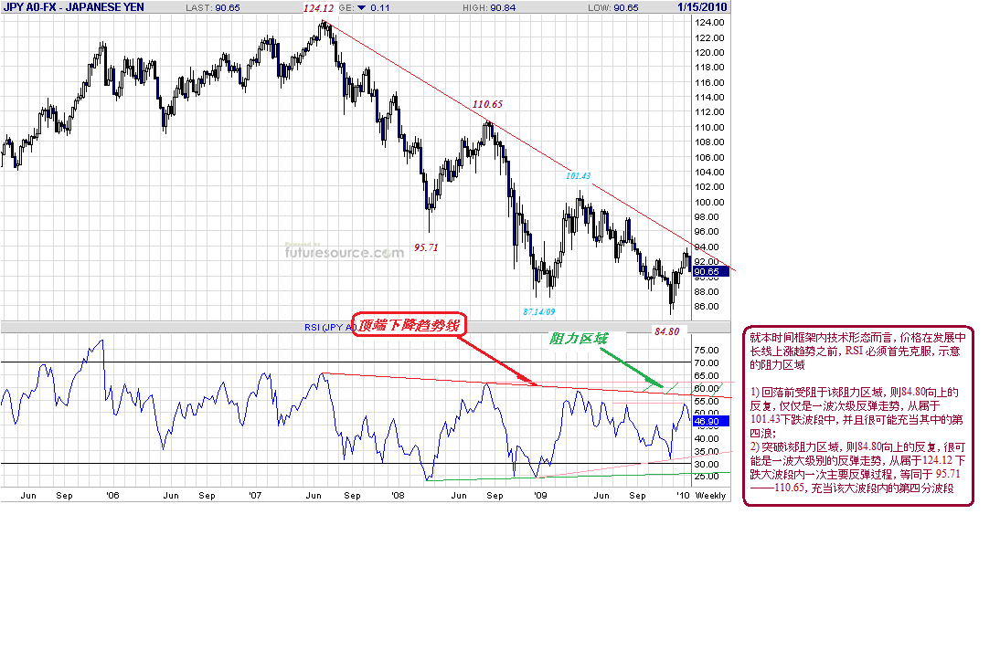
Task: Click the '124.00' price axis label
Action: pos(709,22)
